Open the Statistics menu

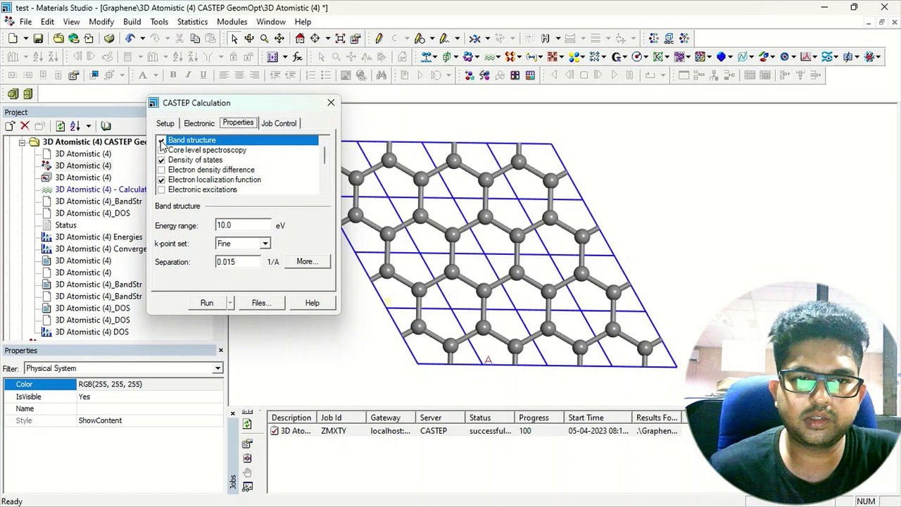(x=192, y=22)
